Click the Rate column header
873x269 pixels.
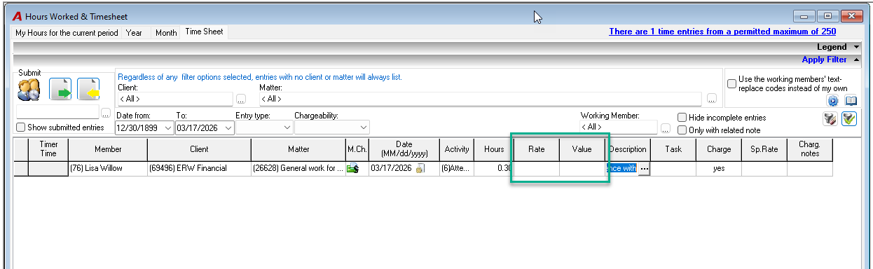pos(537,149)
